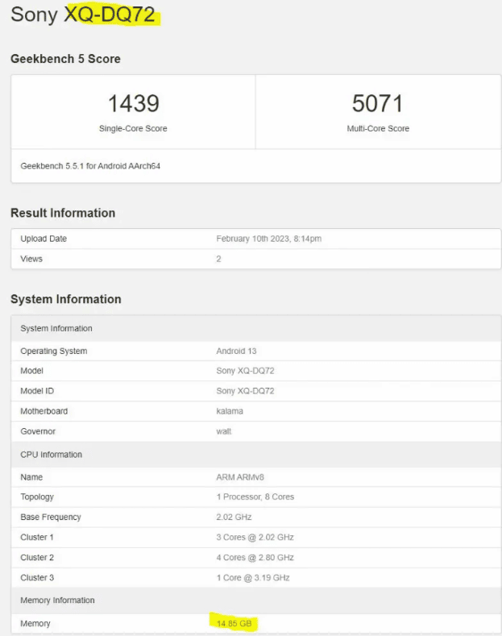Viewport: 502px width, 636px height.
Task: Select the single-core score 1439
Action: pyautogui.click(x=133, y=103)
